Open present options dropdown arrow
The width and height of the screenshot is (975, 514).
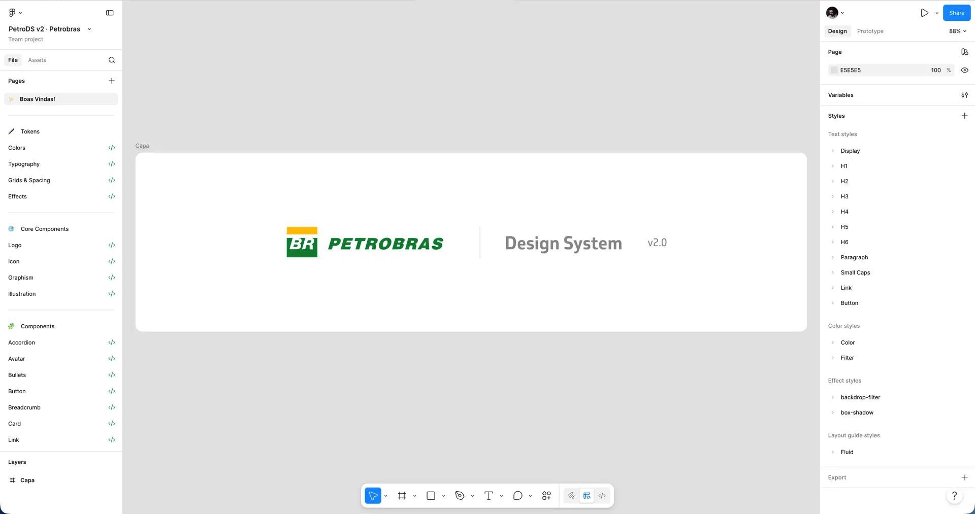click(937, 13)
